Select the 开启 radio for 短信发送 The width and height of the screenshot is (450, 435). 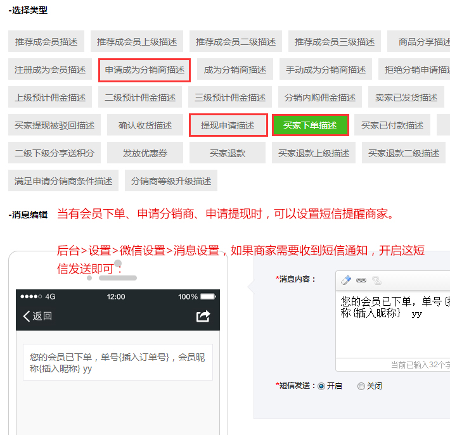[321, 386]
